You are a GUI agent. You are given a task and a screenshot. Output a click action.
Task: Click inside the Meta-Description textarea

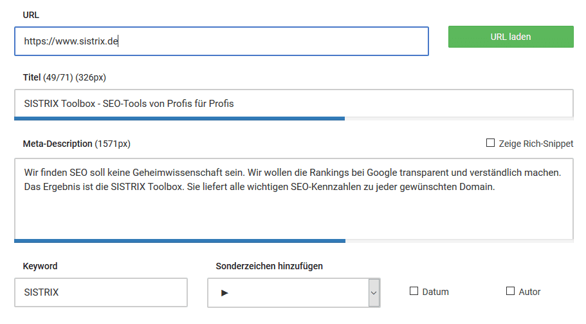(x=294, y=198)
